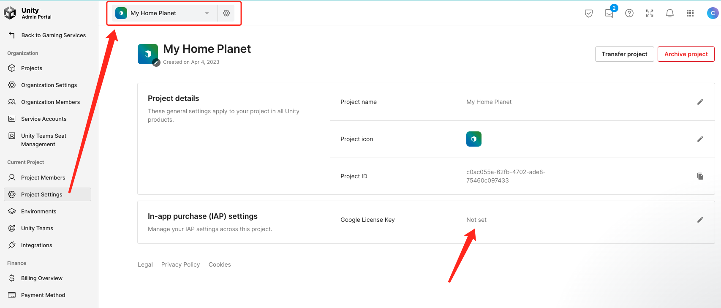Screen dimensions: 721x308
Task: Open the apps grid launcher
Action: (690, 13)
